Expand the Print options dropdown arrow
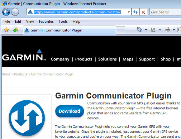This screenshot has height=139, width=181. point(174,30)
